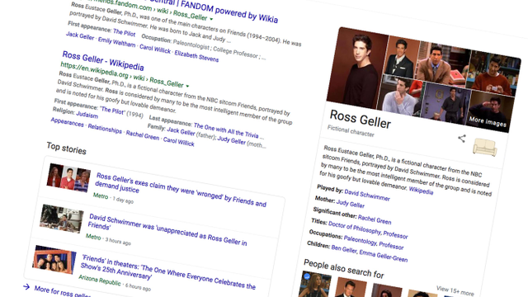Follow the Jack Geller link under fandom result
Screen dimensions: 528x297
pyautogui.click(x=80, y=35)
